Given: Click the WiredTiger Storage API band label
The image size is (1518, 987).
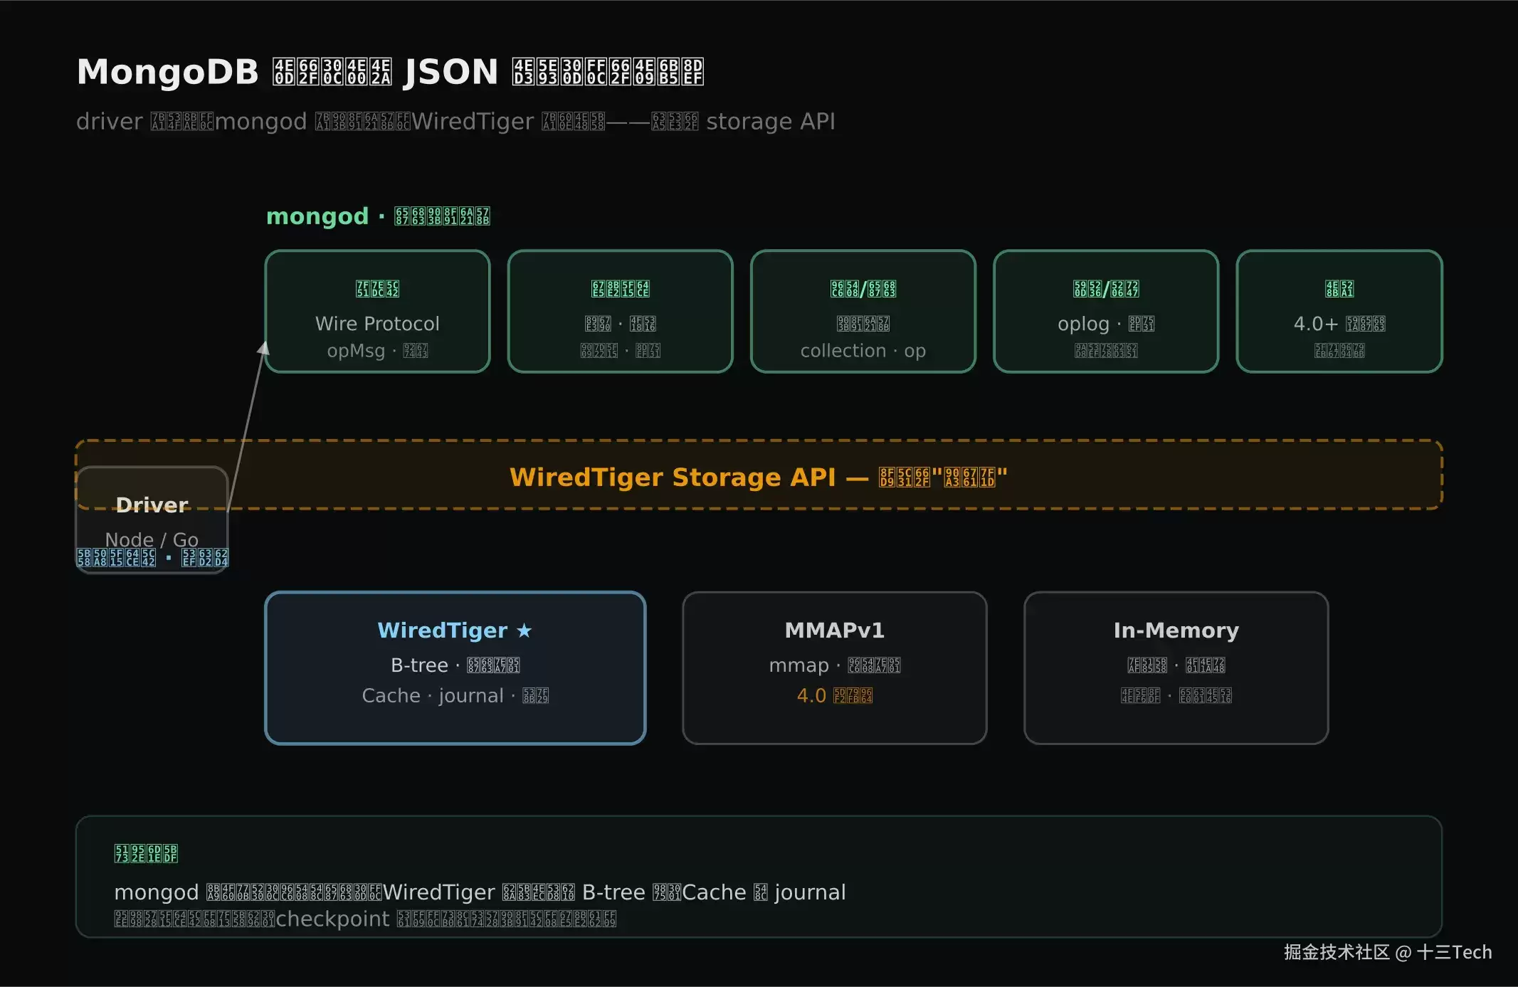Looking at the screenshot, I should click(759, 477).
